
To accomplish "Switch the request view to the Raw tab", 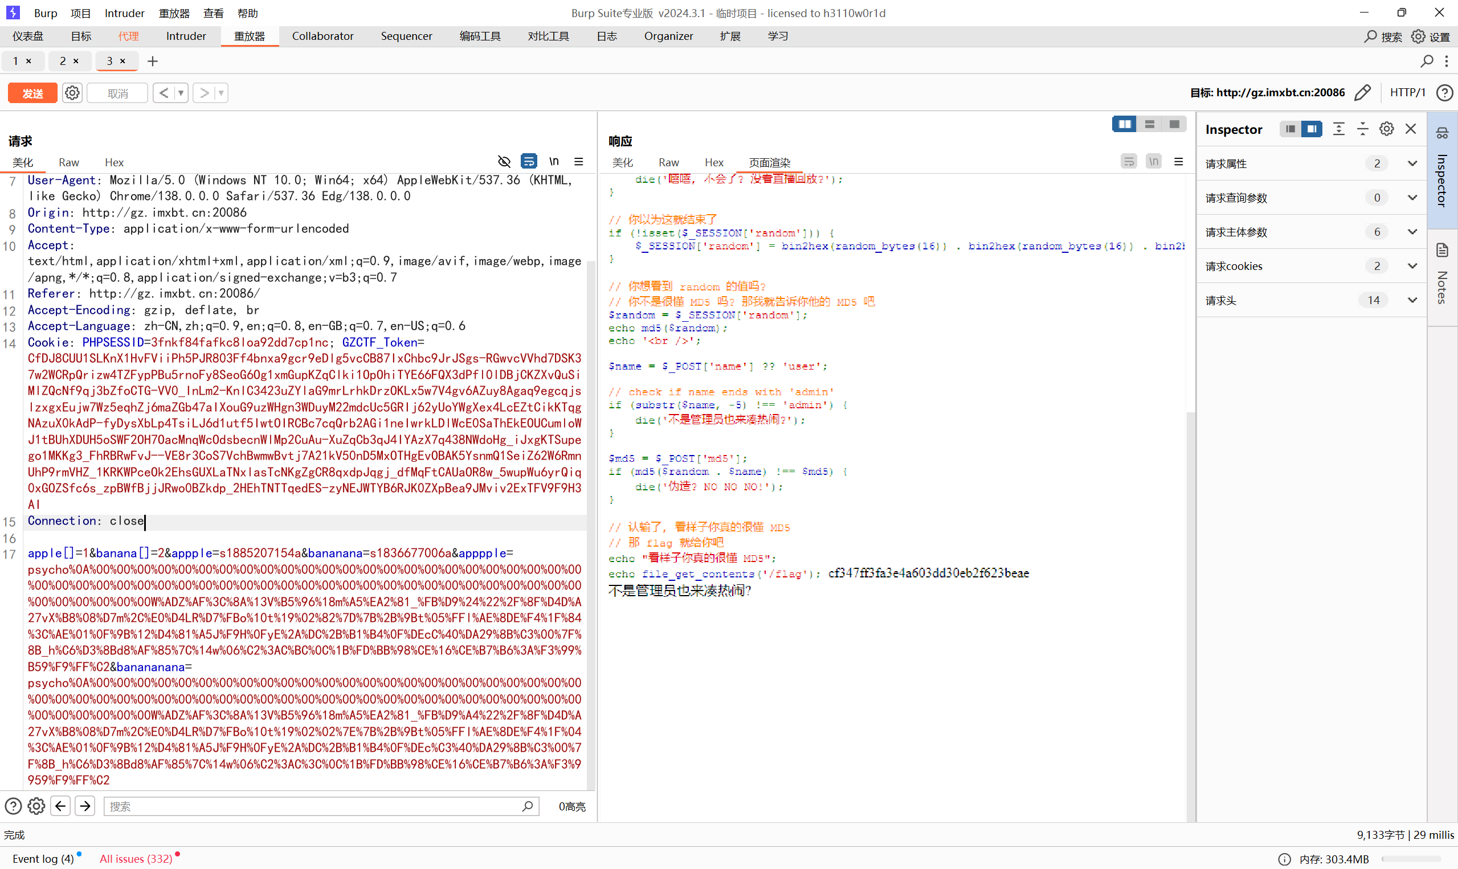I will click(x=68, y=162).
